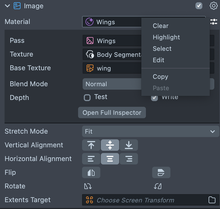Select Copy in context menu
The height and width of the screenshot is (209, 220).
click(x=160, y=77)
